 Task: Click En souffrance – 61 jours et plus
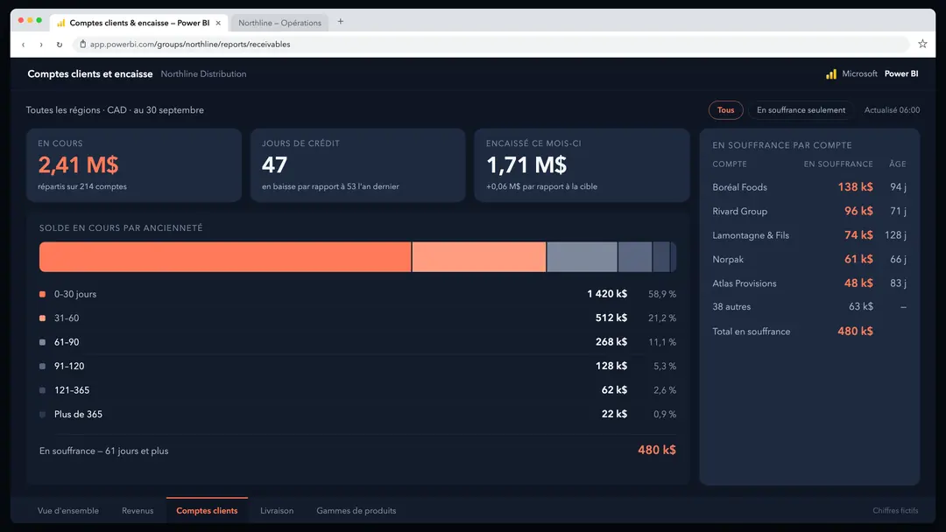click(x=103, y=451)
